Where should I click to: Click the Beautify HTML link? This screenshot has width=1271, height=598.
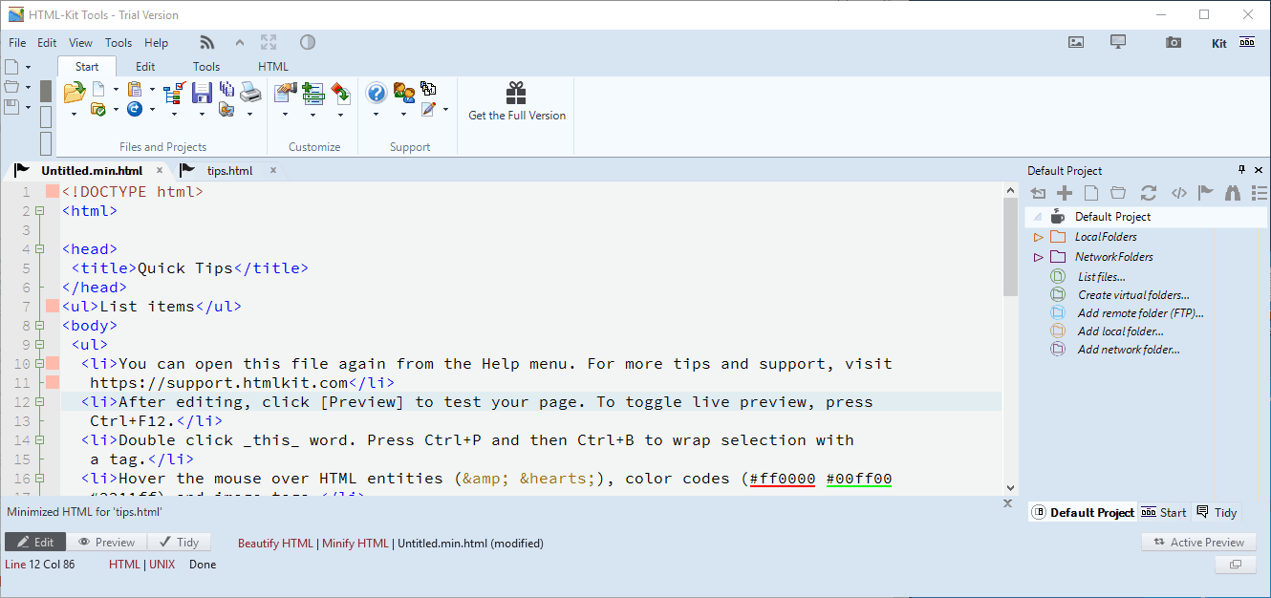(x=275, y=544)
